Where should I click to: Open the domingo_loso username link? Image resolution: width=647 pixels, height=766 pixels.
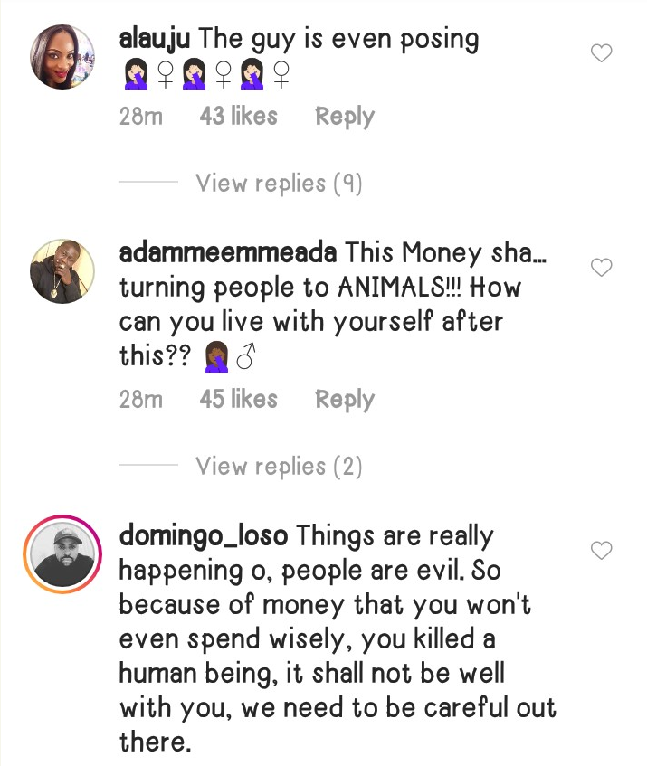pos(204,536)
